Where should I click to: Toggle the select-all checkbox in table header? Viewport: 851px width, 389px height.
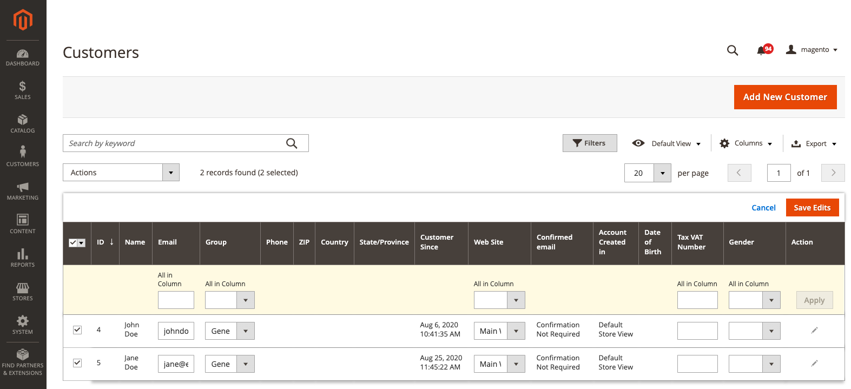[x=73, y=243]
